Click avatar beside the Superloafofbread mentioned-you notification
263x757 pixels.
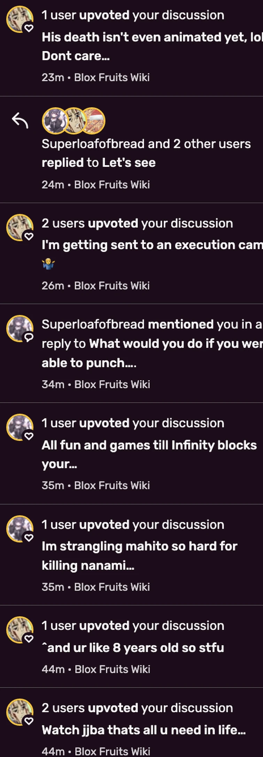pyautogui.click(x=20, y=328)
